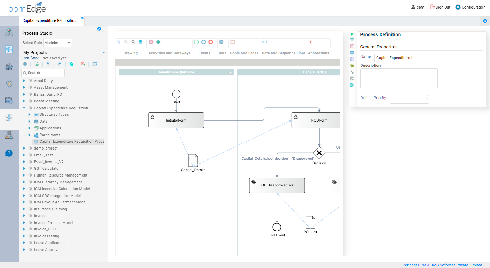Select the activity gear icon in Activities toolbar
The width and height of the screenshot is (490, 268).
coord(150,42)
